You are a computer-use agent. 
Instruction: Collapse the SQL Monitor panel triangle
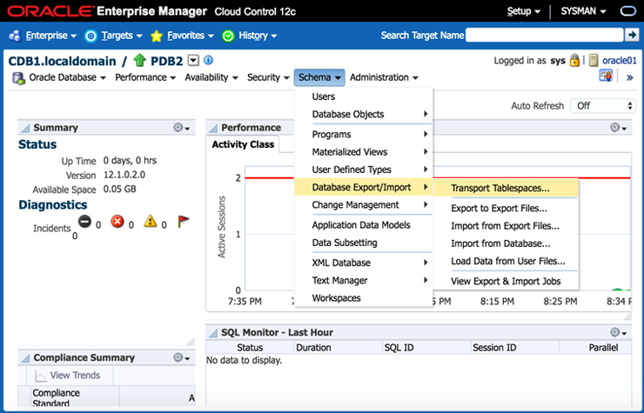click(213, 333)
